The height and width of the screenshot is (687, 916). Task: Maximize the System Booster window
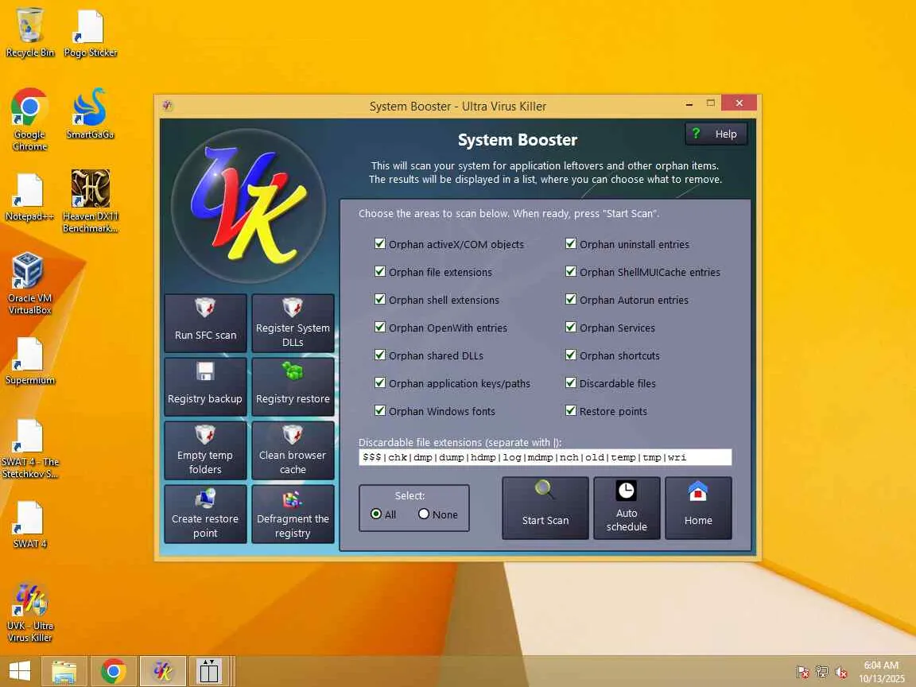pos(710,103)
